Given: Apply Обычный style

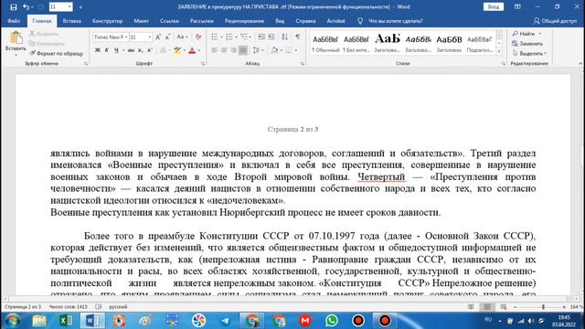Looking at the screenshot, I should [325, 43].
